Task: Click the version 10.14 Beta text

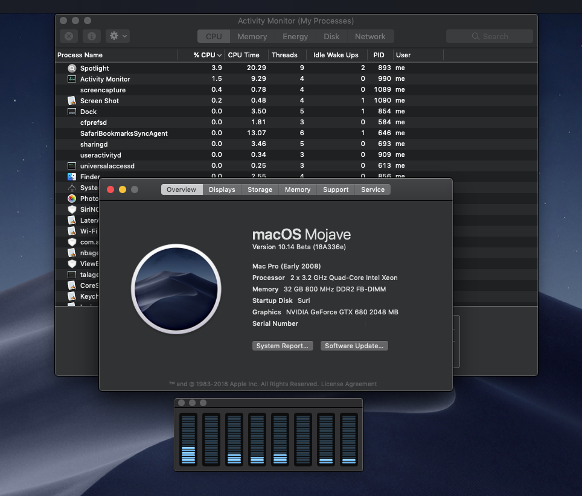Action: tap(299, 247)
